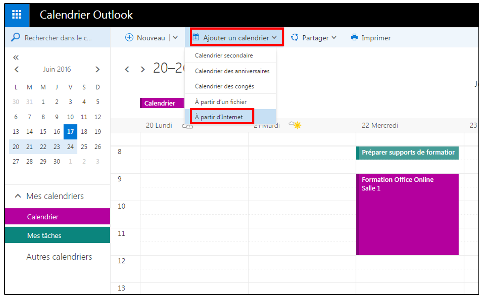The height and width of the screenshot is (298, 482).
Task: Click the Partager sync icon
Action: coord(294,37)
